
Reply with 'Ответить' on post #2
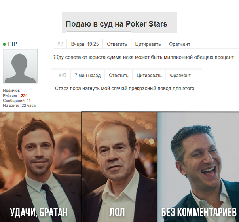coord(117,44)
